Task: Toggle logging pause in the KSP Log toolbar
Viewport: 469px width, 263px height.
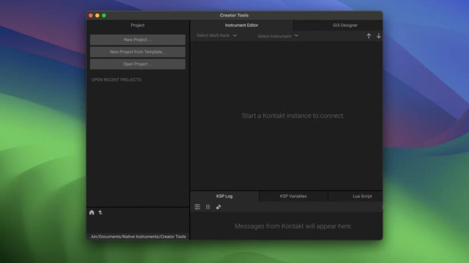Action: point(208,206)
